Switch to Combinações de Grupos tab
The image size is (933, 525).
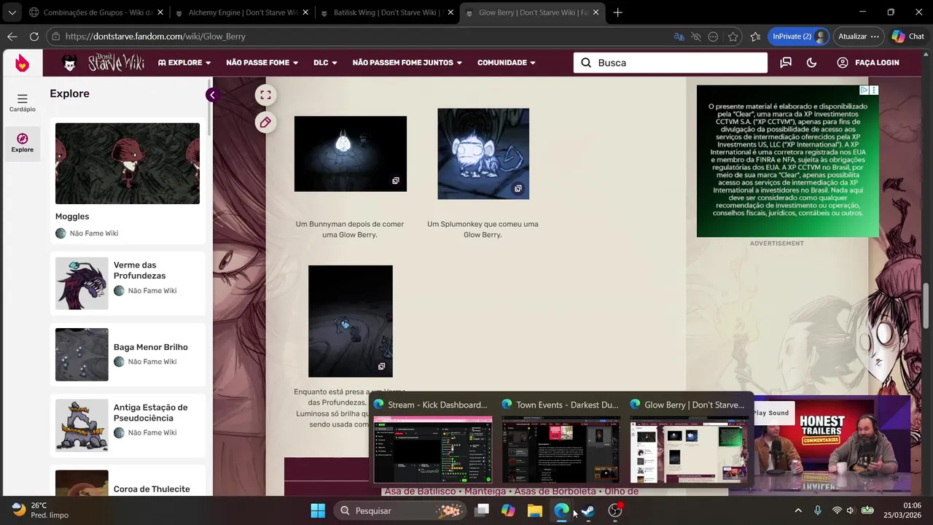point(91,12)
